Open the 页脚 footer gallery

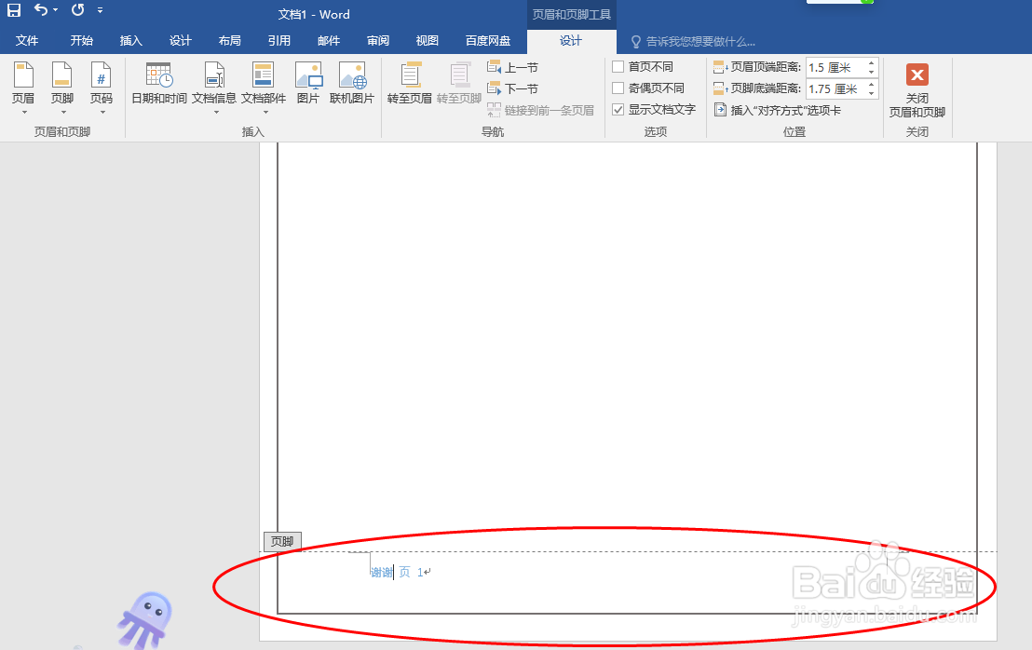pos(61,88)
